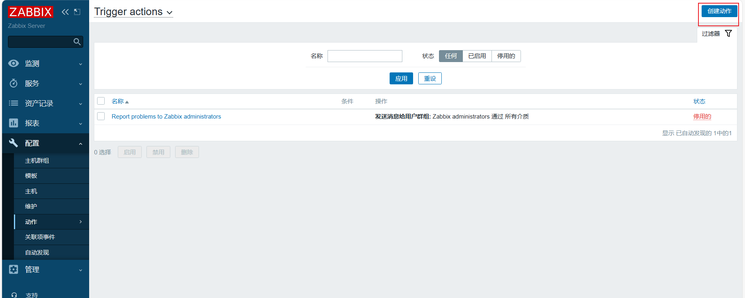Click the list icon for 资产记录
Screen dimensions: 745x298
point(14,103)
